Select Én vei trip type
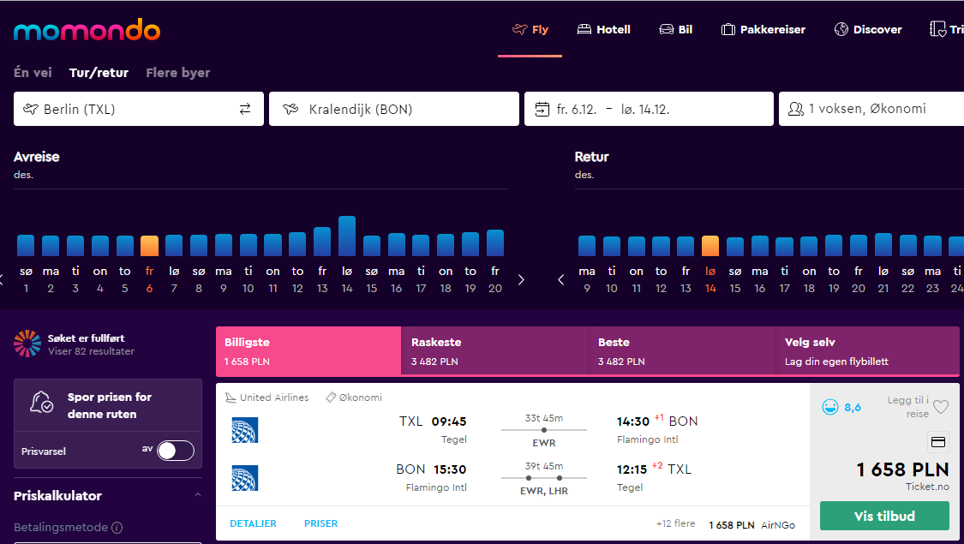 [33, 73]
